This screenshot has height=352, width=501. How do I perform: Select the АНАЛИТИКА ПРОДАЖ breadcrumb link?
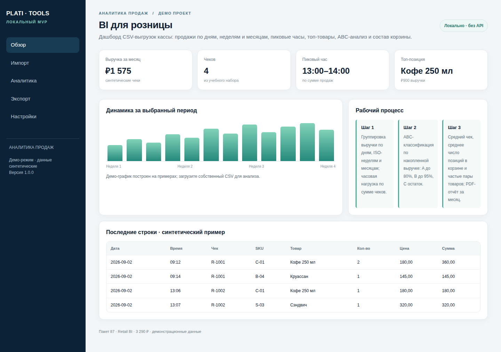[124, 13]
